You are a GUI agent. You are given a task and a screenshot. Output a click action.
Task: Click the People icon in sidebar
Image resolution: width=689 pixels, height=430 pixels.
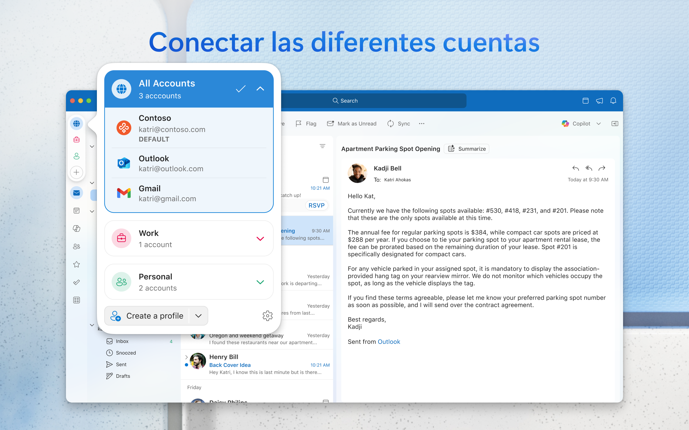76,246
